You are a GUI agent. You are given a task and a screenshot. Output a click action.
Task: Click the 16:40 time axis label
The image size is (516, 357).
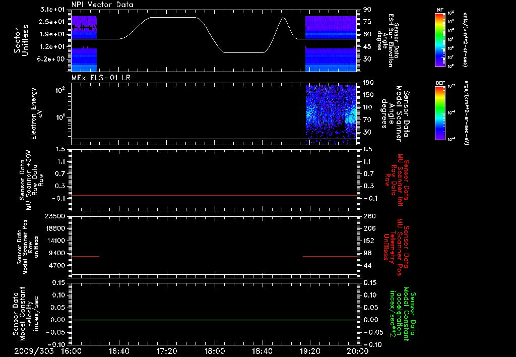coord(119,351)
